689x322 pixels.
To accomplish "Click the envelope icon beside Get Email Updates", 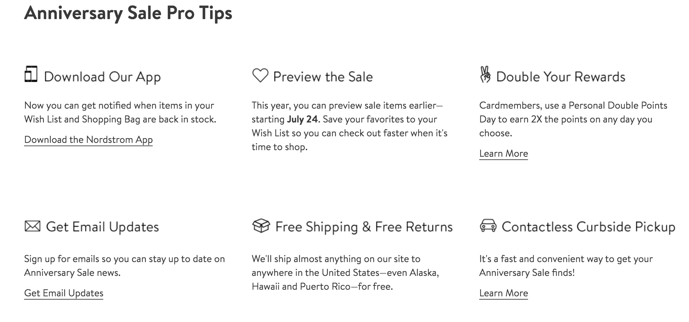I will pyautogui.click(x=32, y=226).
